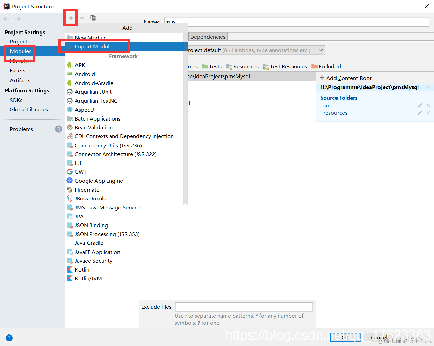
Task: Click the Google App Engine icon
Action: click(x=70, y=181)
